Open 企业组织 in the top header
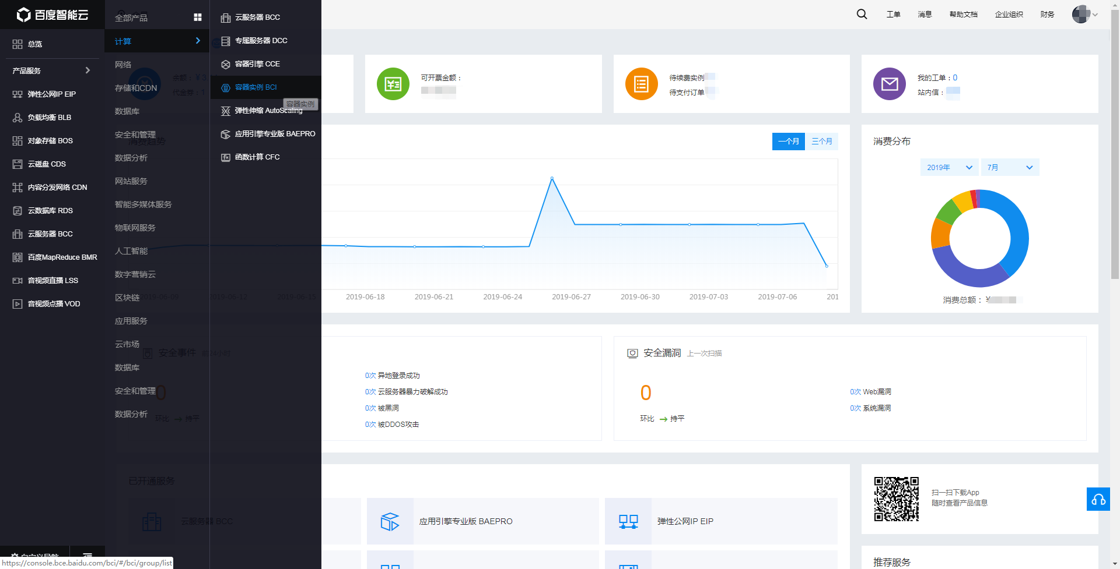The height and width of the screenshot is (569, 1120). click(1009, 15)
